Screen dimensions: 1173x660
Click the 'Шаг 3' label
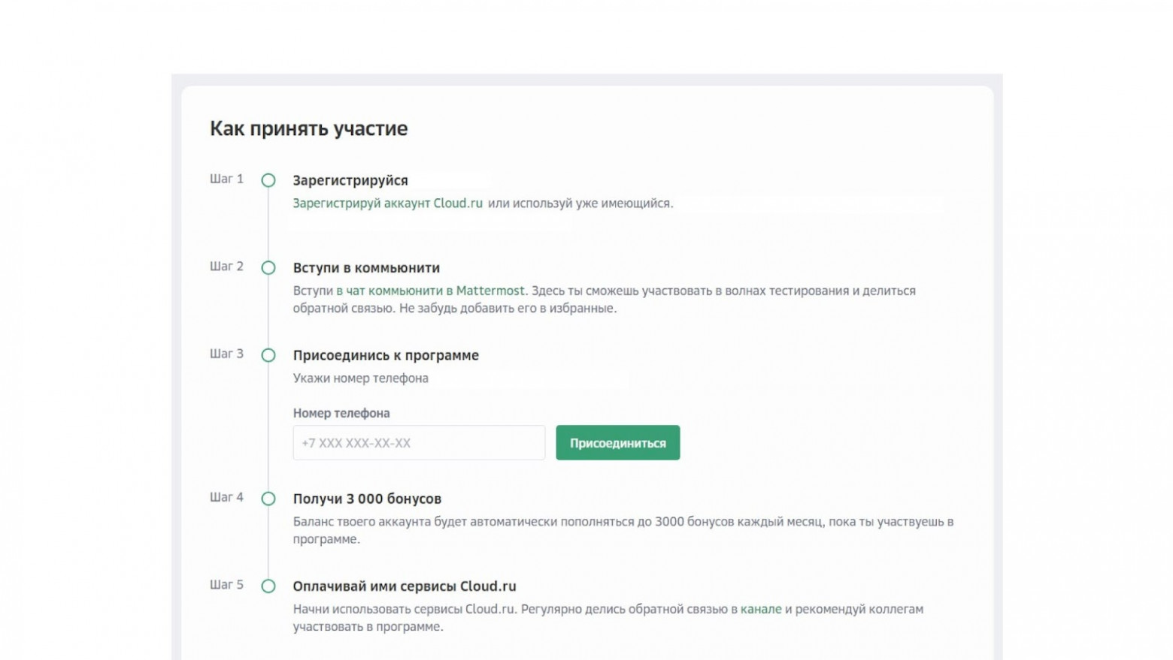(226, 354)
